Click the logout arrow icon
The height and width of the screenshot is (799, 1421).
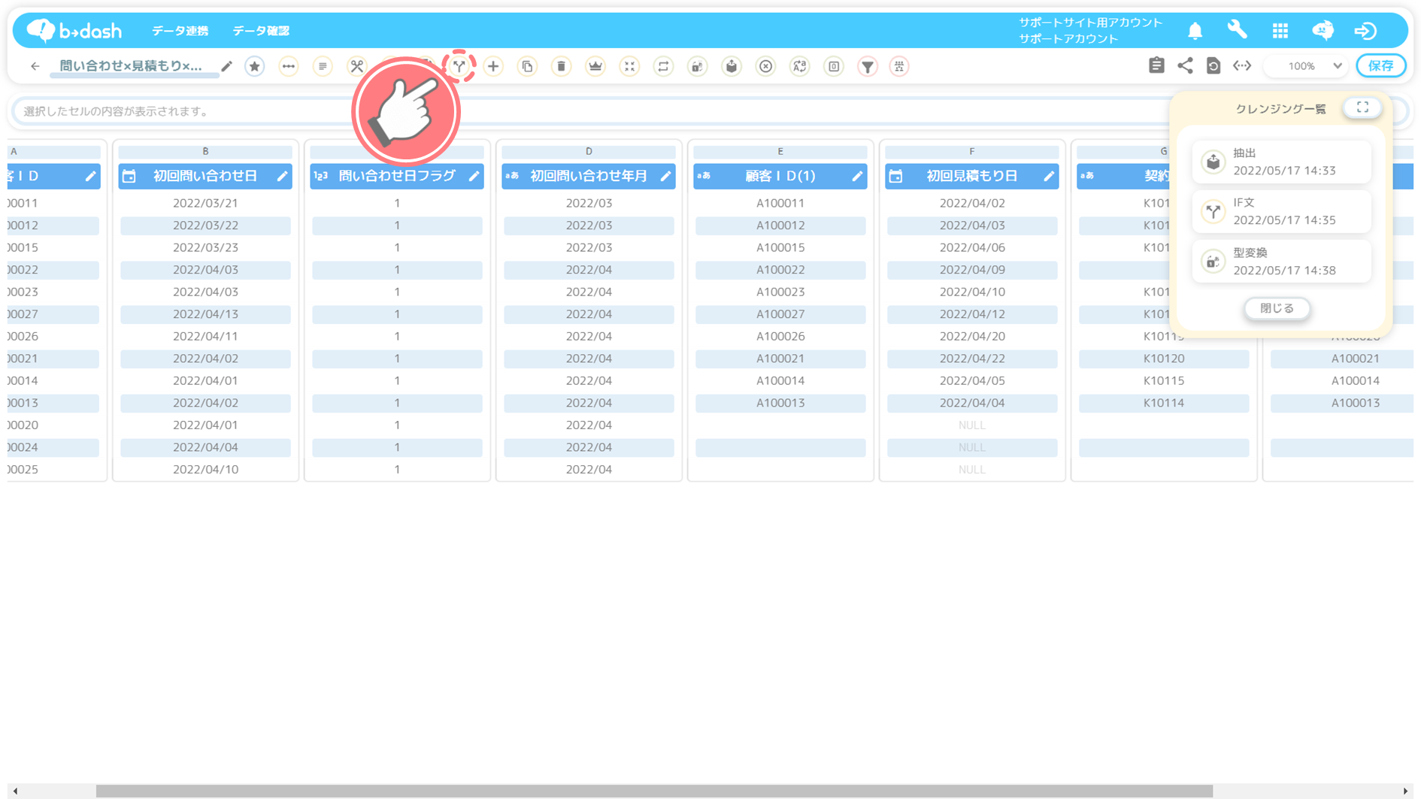coord(1365,31)
